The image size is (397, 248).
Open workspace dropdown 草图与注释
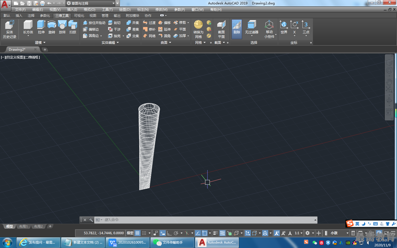point(90,3)
